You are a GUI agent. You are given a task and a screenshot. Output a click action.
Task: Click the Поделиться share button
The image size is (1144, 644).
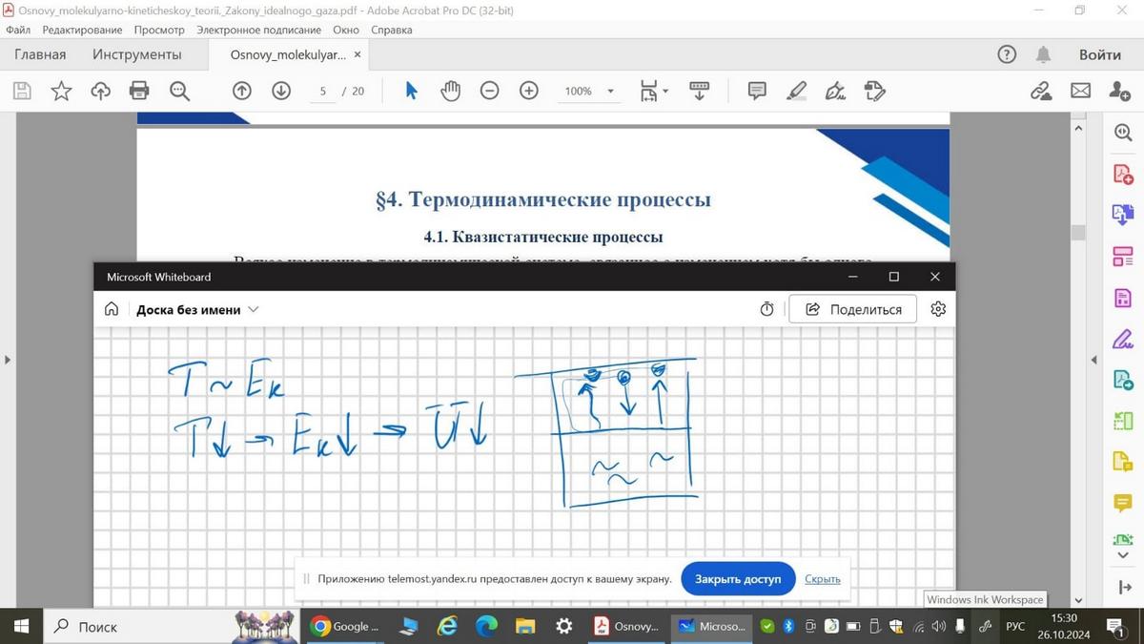click(852, 309)
